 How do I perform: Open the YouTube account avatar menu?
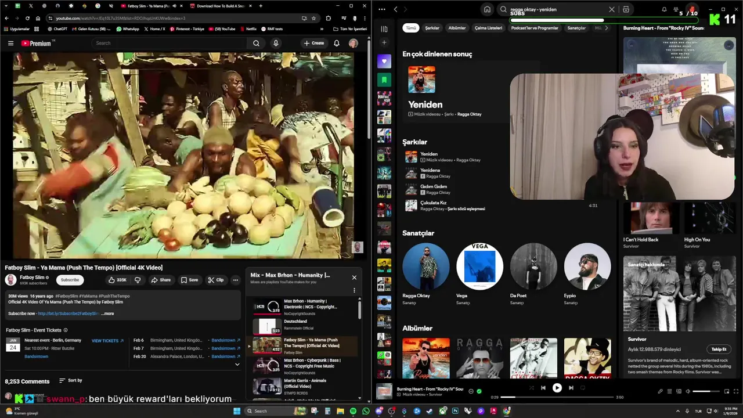tap(353, 43)
